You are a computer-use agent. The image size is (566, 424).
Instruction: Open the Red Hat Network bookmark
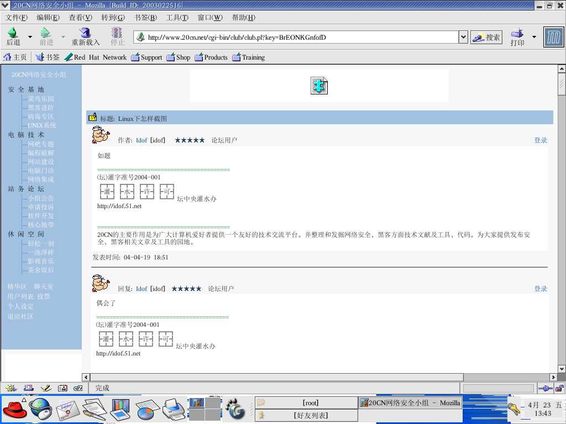(x=96, y=57)
